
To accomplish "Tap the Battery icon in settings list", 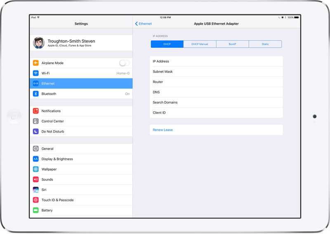I will tap(36, 210).
